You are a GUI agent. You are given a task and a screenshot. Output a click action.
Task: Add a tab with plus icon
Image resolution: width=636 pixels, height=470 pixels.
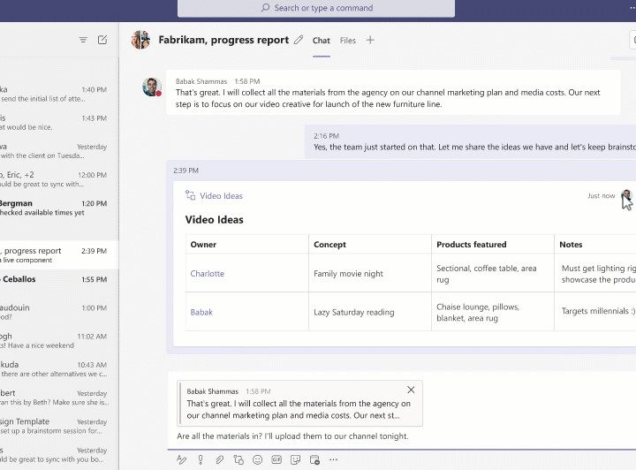(370, 40)
